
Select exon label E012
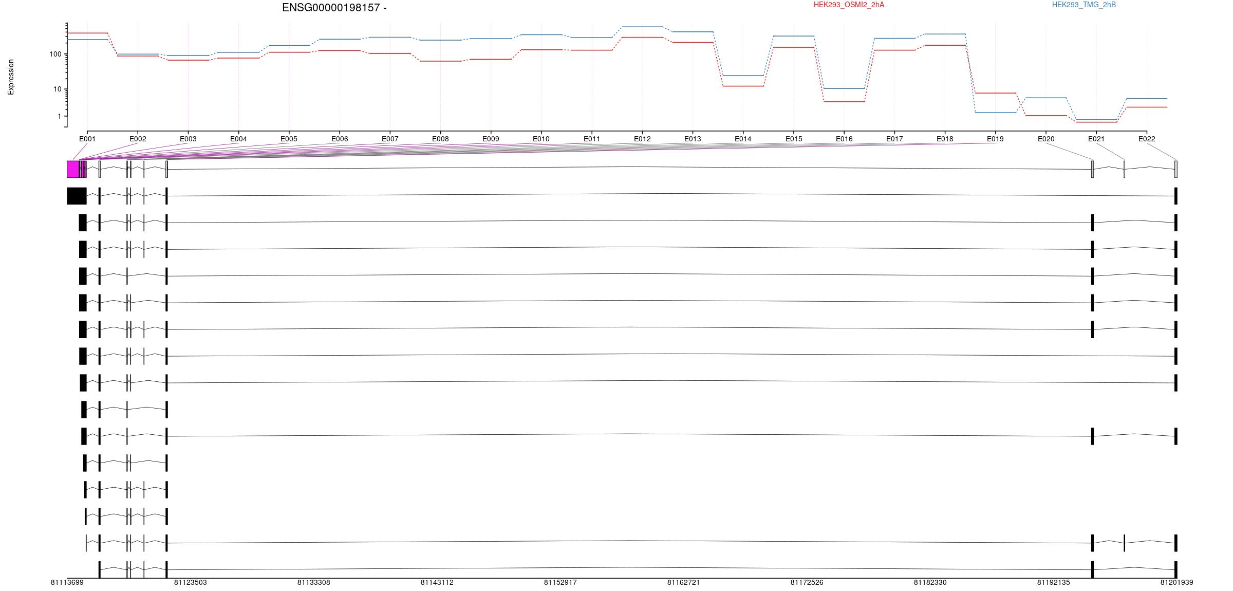pos(642,139)
